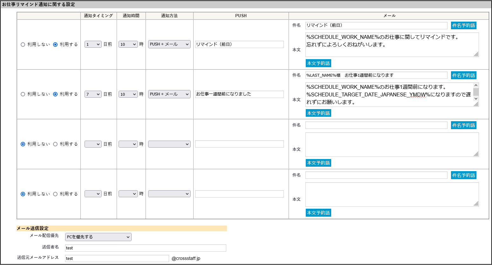Click the メール送信設定 section heading

click(x=32, y=228)
